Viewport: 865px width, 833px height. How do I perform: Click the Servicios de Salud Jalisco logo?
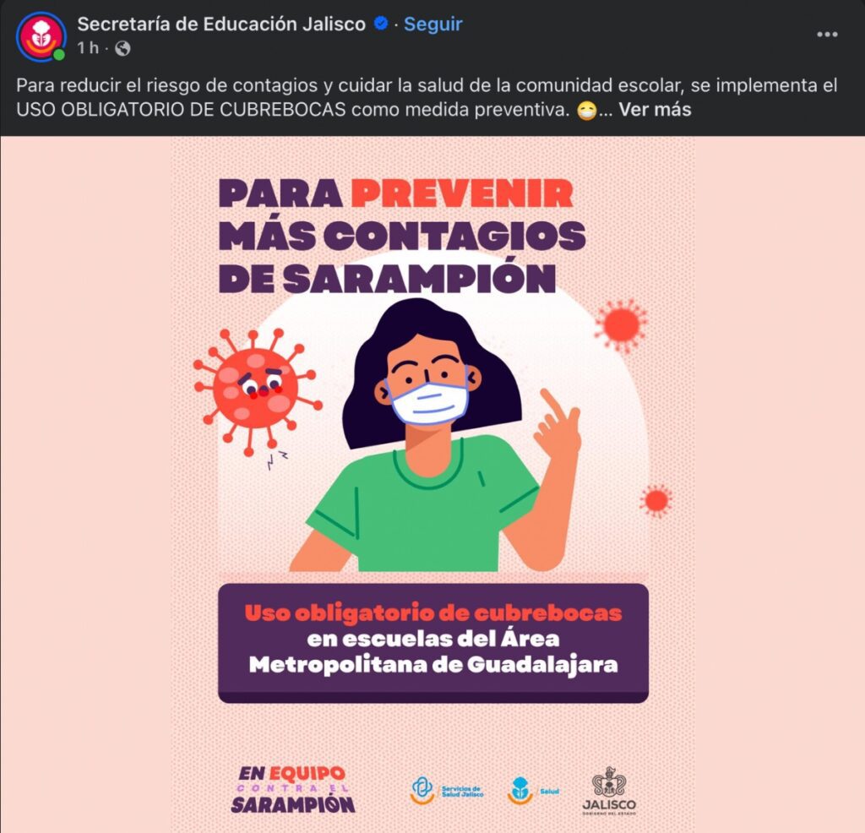coord(448,791)
